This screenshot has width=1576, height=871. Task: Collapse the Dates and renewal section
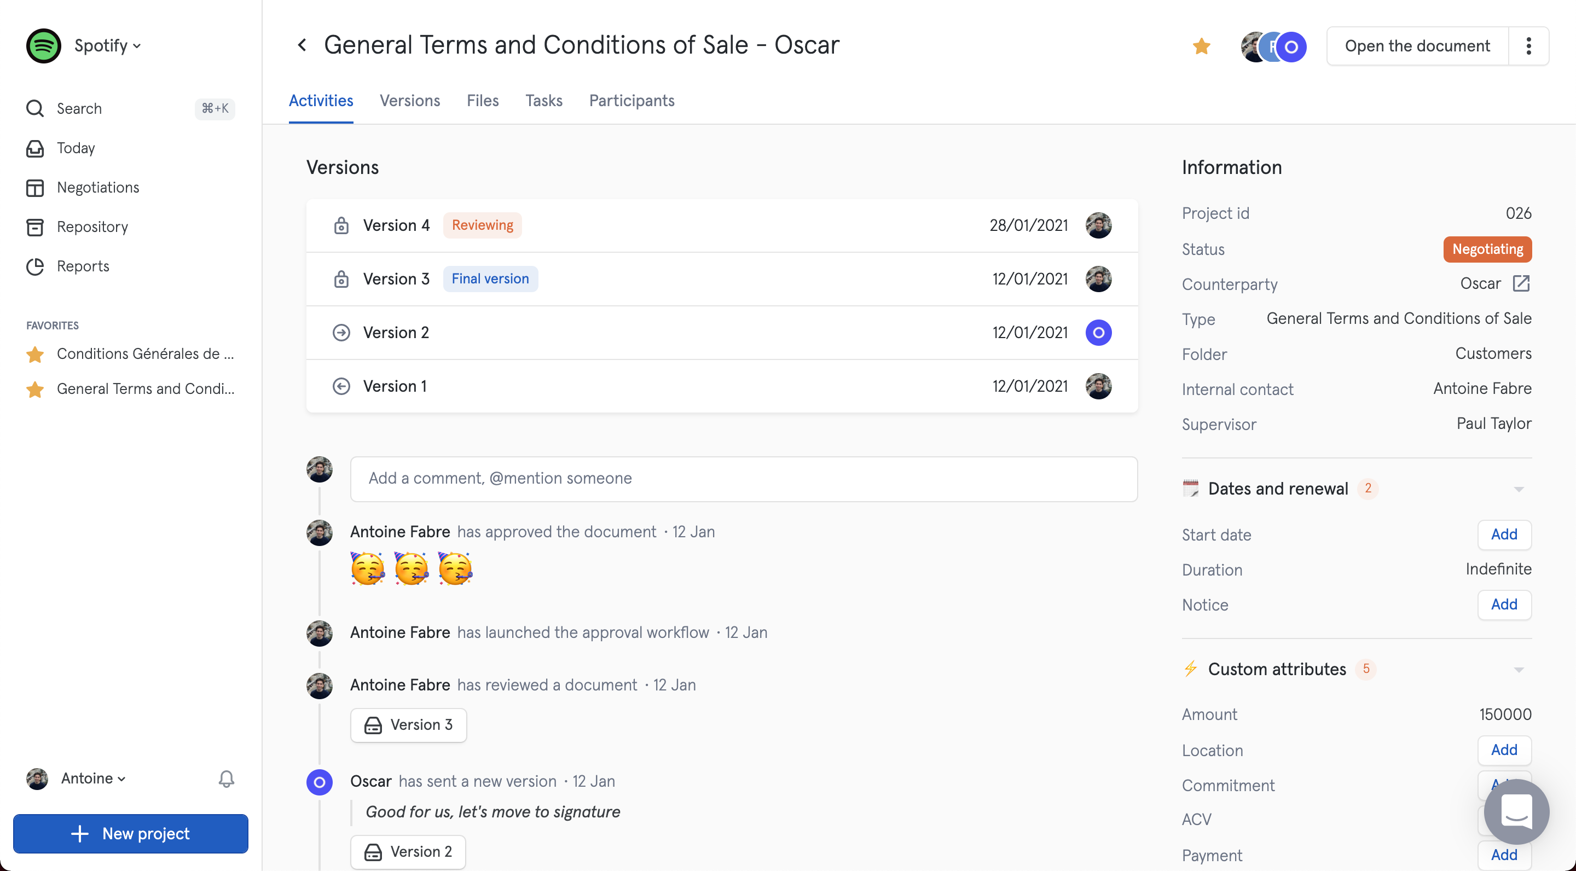point(1518,489)
